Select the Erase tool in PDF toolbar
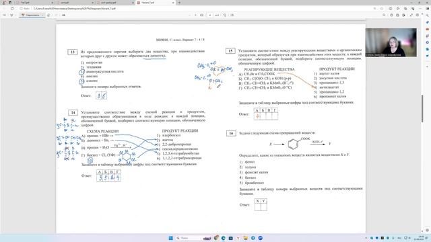 [x=48, y=15]
